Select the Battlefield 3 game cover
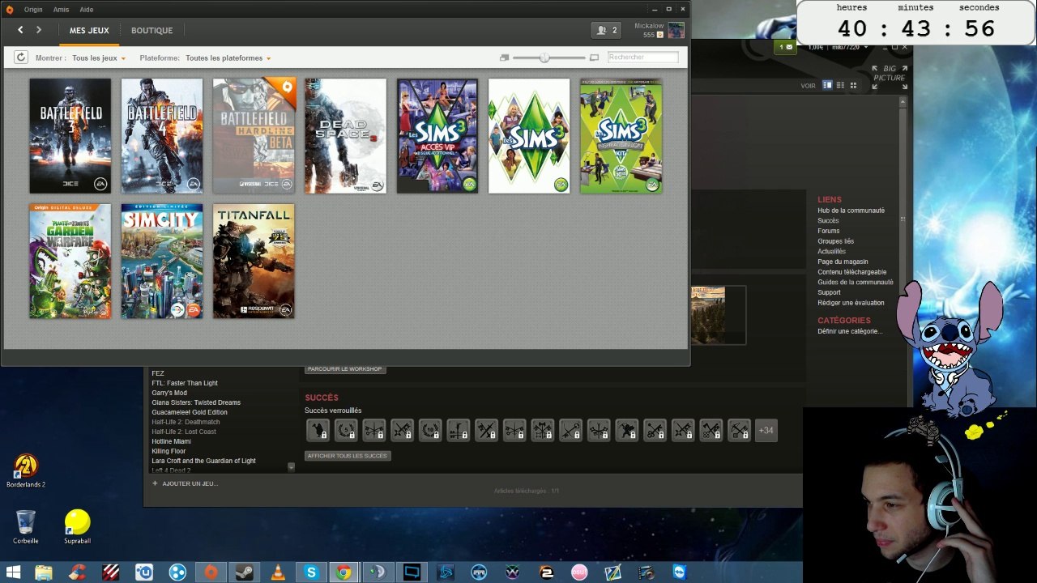Viewport: 1037px width, 583px height. [x=70, y=136]
